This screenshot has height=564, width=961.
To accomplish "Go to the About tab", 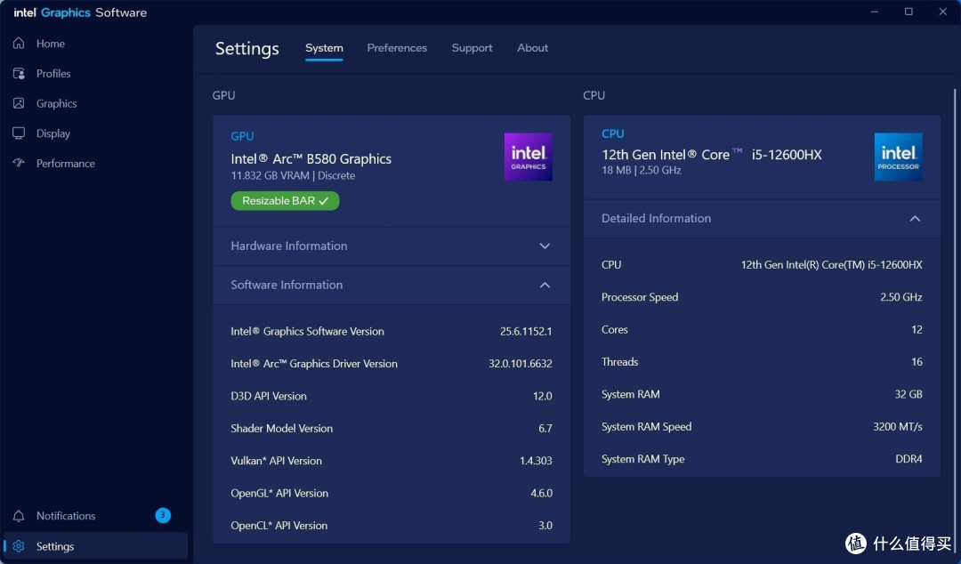I will point(533,48).
